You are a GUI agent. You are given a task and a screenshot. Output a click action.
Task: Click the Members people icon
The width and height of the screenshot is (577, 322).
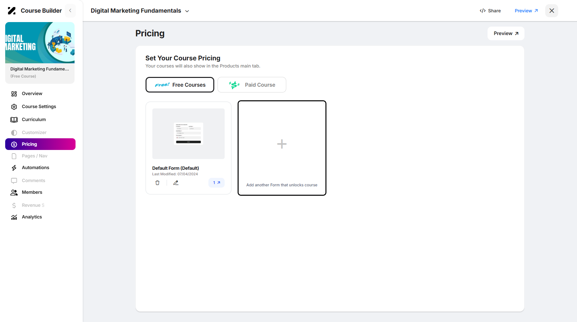(x=14, y=192)
